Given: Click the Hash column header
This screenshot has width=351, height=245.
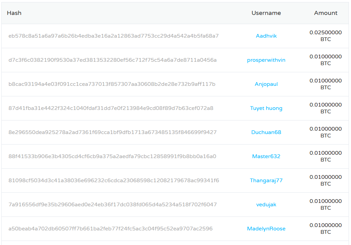Looking at the screenshot, I should tap(14, 13).
